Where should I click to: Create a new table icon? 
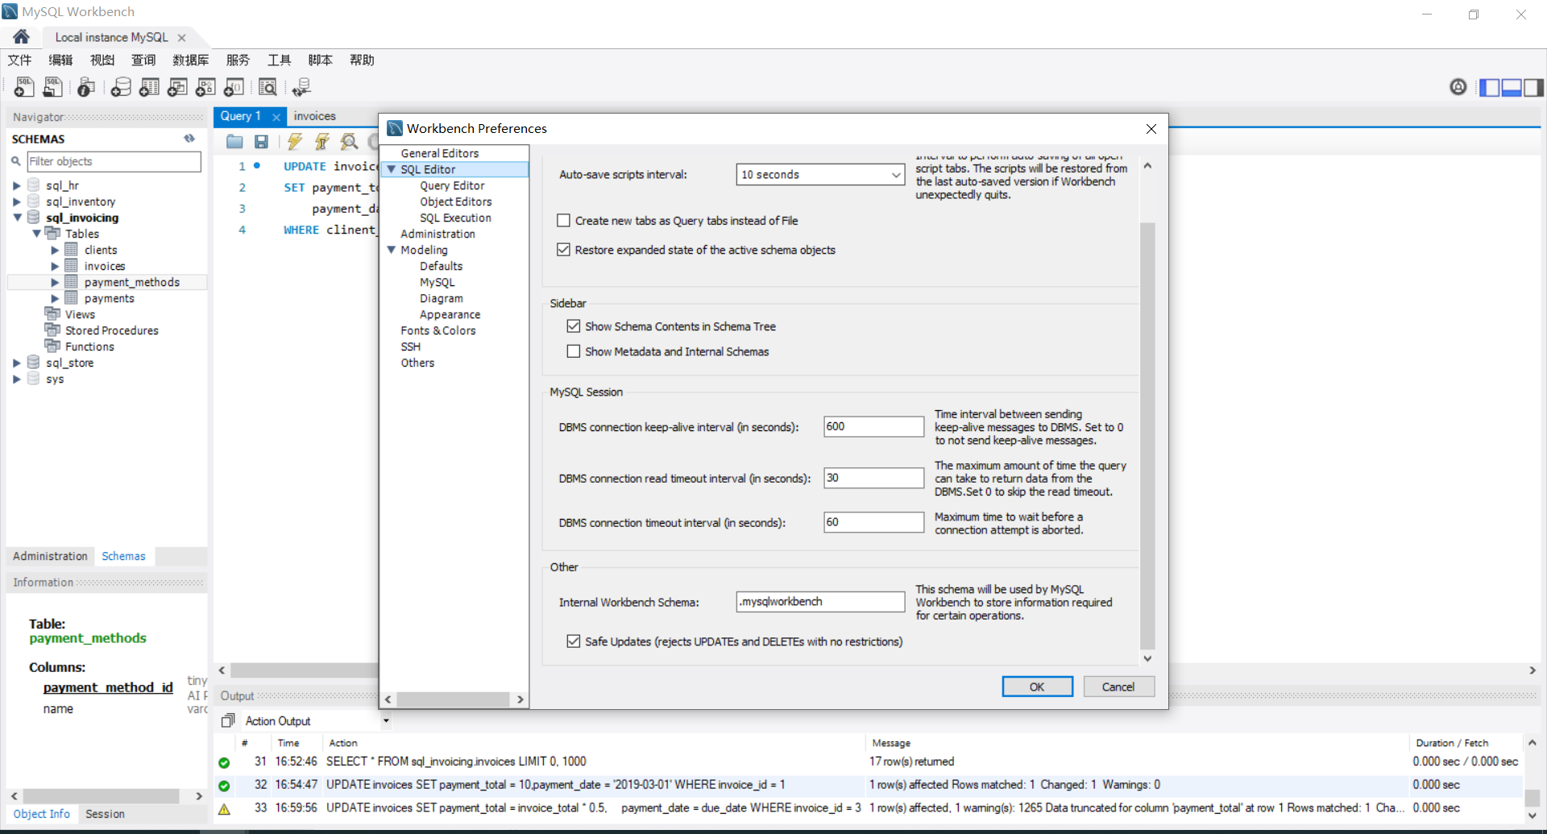point(149,87)
